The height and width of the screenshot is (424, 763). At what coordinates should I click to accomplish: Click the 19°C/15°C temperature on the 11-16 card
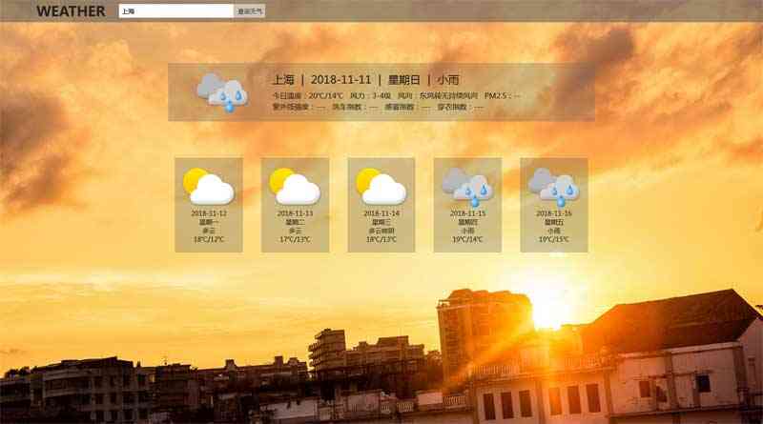[554, 239]
